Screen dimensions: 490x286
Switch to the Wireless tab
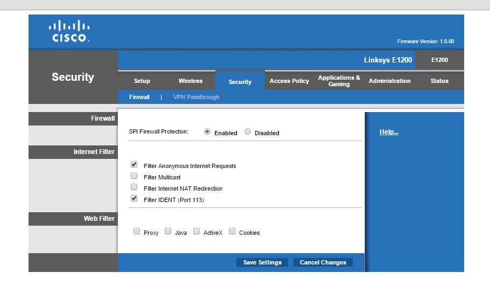click(190, 81)
